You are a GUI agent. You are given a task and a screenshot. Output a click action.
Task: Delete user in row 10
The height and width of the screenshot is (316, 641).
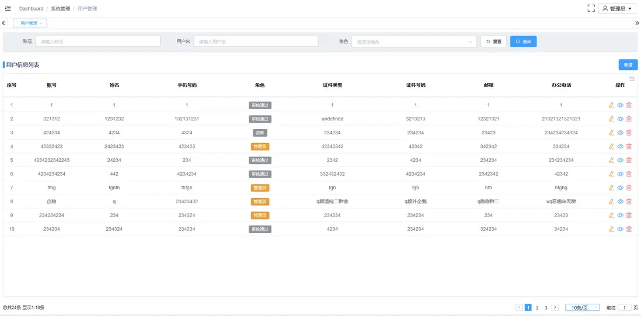pos(629,229)
